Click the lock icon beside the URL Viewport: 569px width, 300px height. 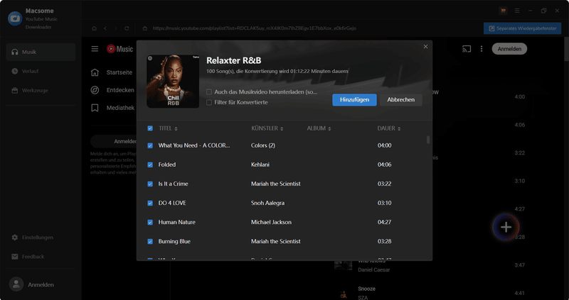[x=145, y=28]
